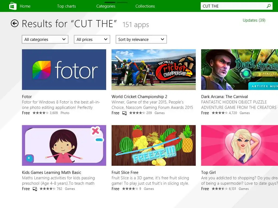Click Fotor description text
This screenshot has height=208, width=278.
pos(61,105)
